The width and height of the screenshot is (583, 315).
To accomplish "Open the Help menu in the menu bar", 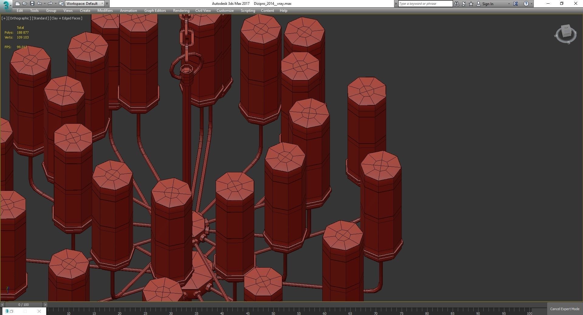I will 283,11.
